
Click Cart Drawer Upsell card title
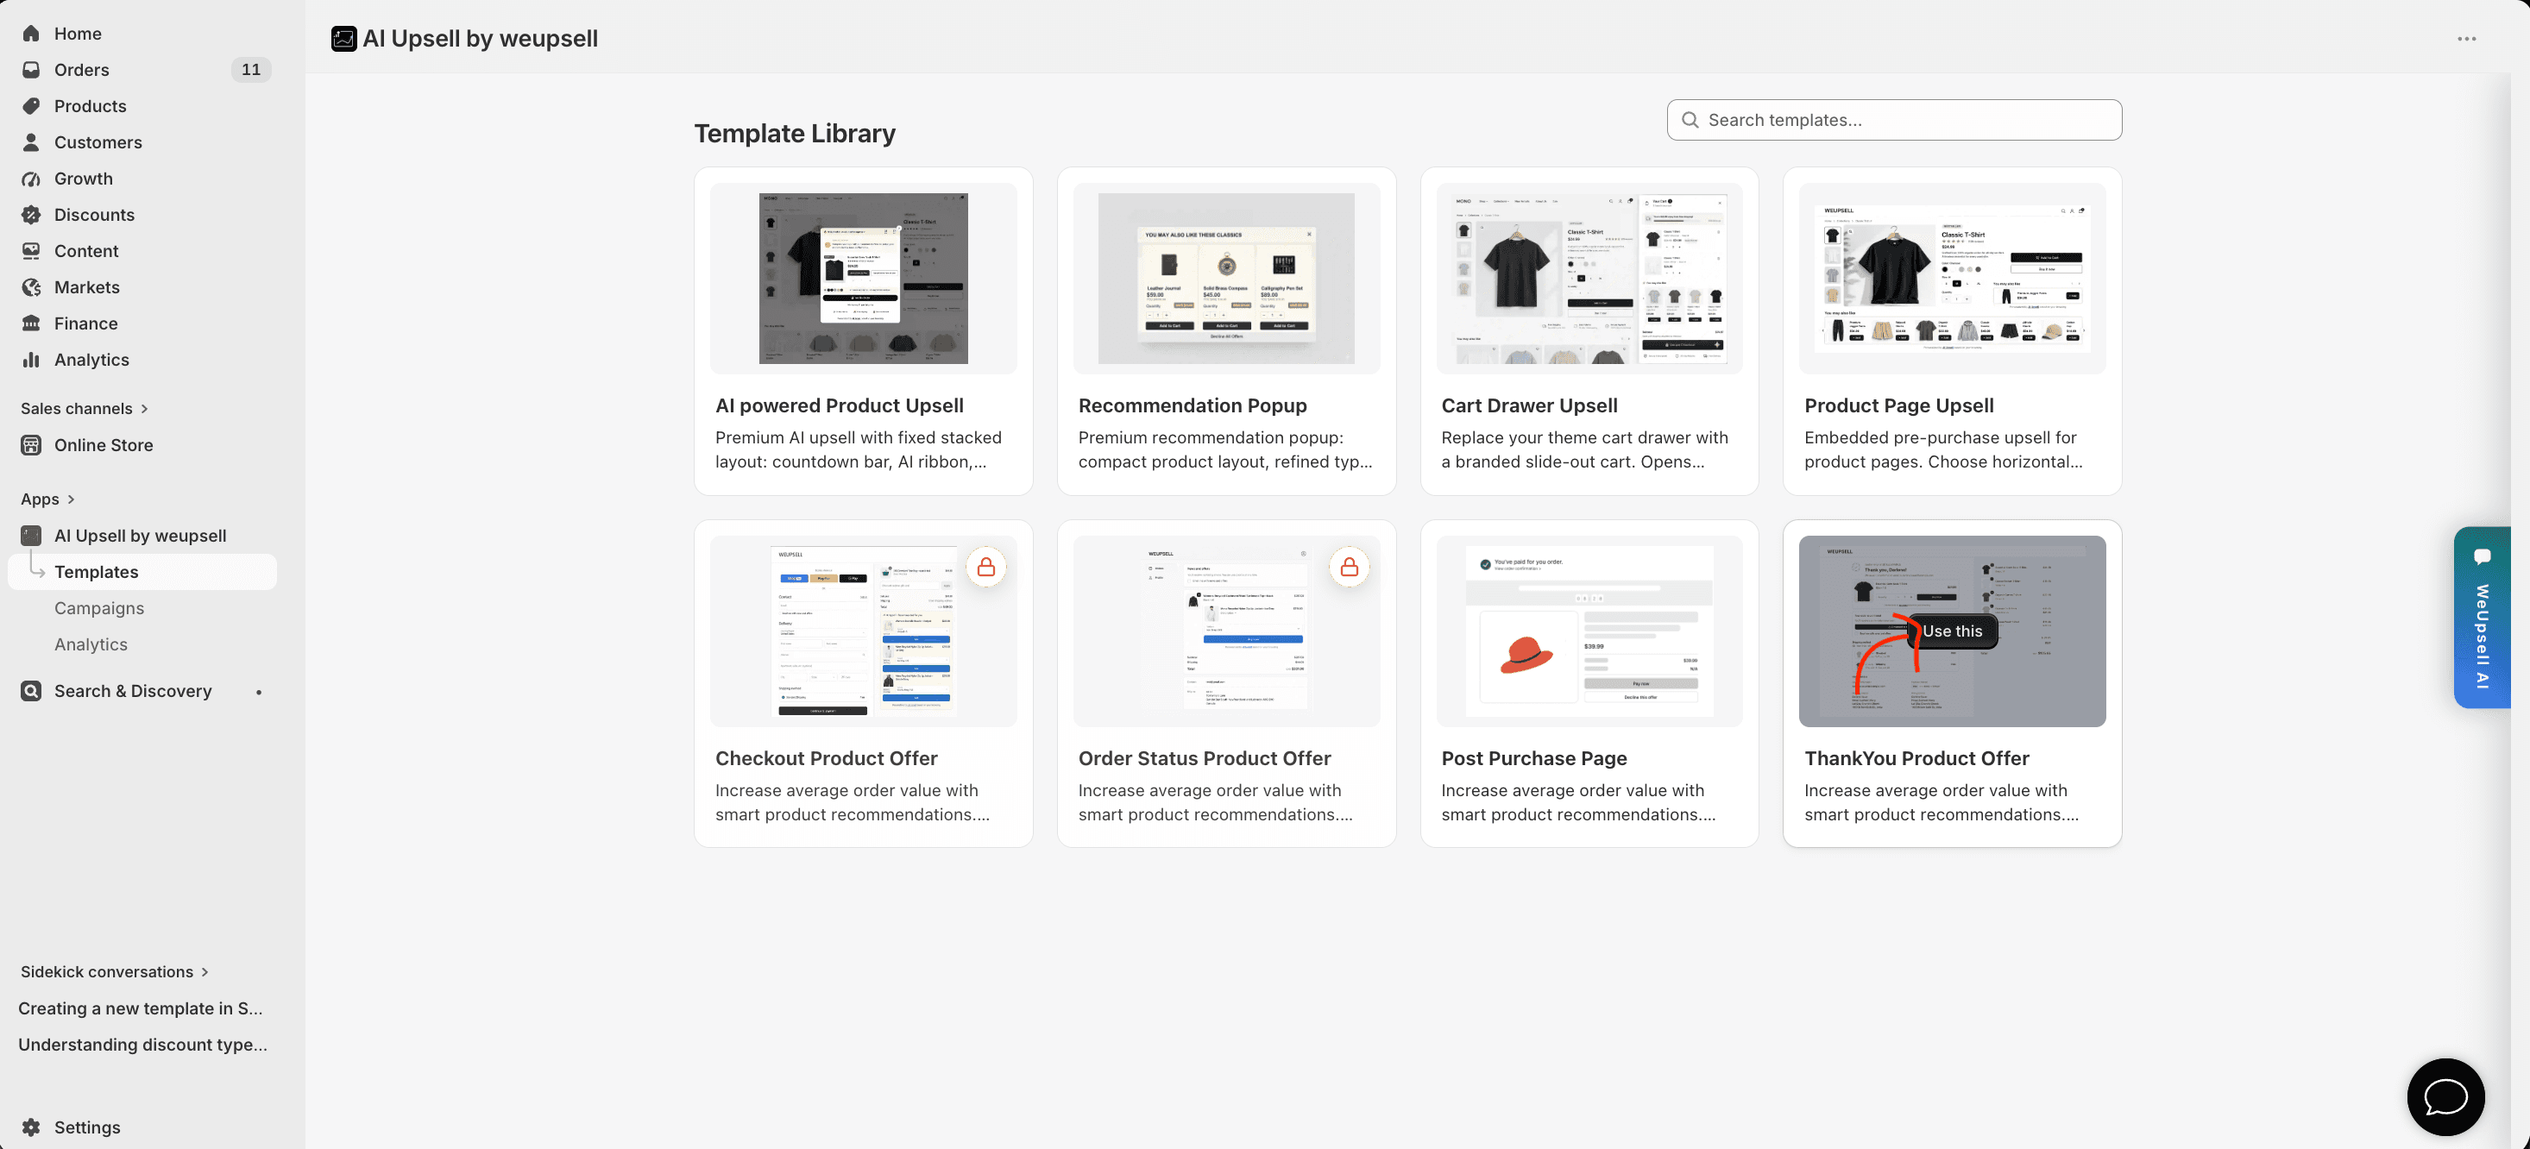click(1529, 405)
